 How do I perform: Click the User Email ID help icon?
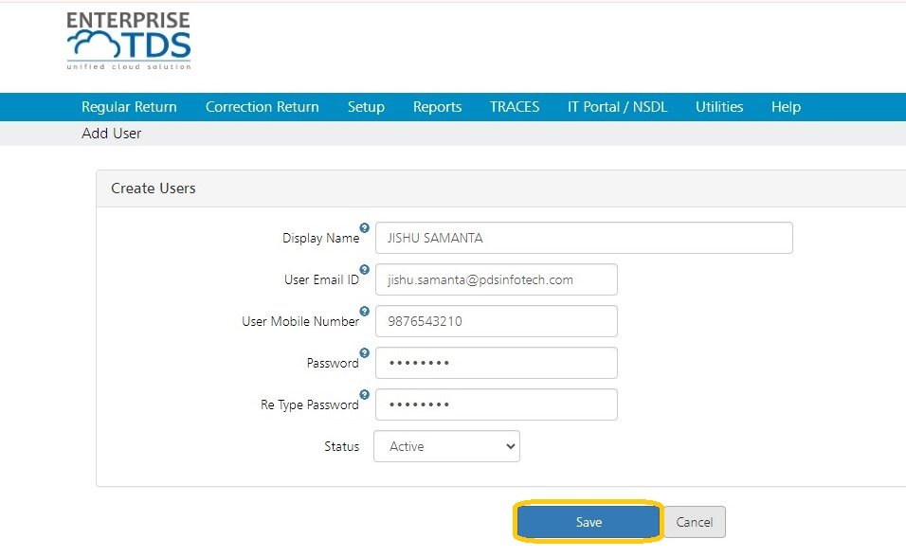[x=364, y=268]
